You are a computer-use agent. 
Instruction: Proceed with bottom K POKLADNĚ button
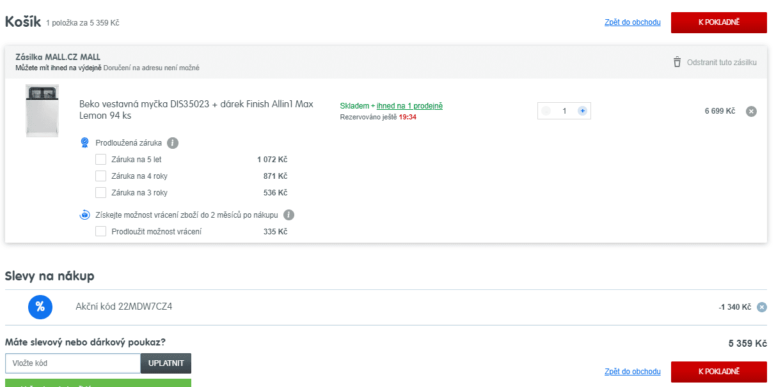point(718,372)
